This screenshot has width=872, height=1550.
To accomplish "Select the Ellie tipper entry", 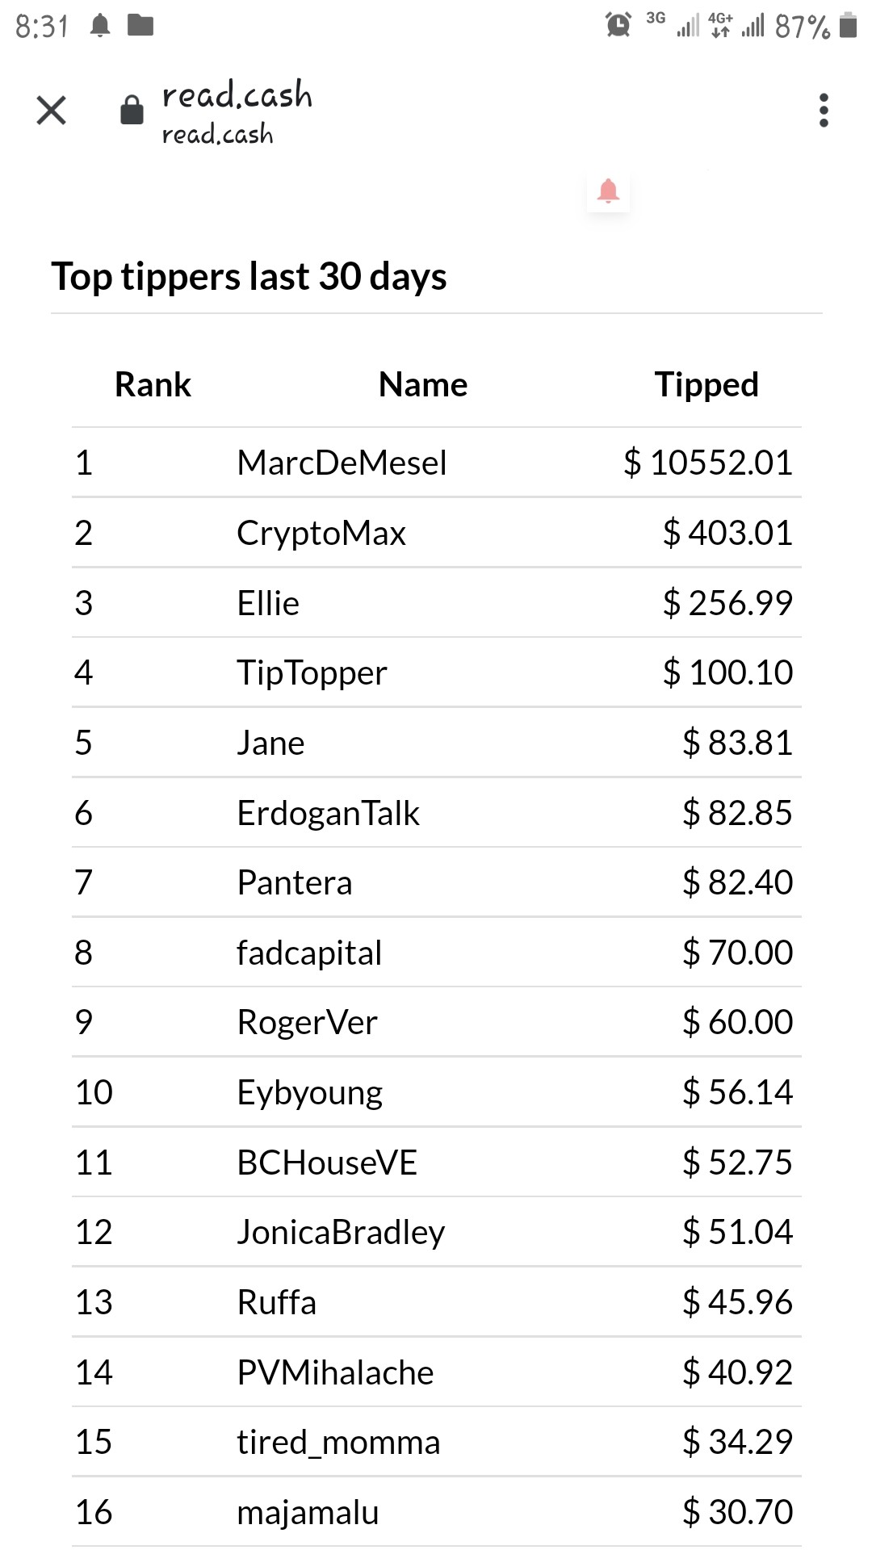I will pyautogui.click(x=268, y=604).
